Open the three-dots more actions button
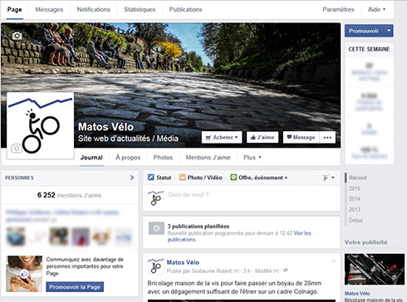The image size is (407, 302). tap(327, 138)
